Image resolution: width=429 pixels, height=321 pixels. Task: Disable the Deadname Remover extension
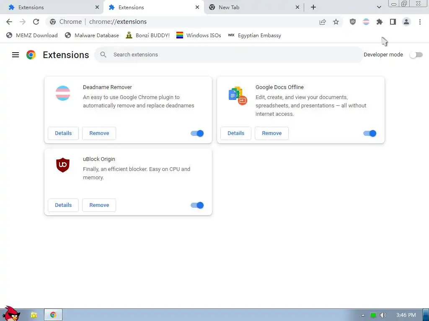click(x=197, y=133)
